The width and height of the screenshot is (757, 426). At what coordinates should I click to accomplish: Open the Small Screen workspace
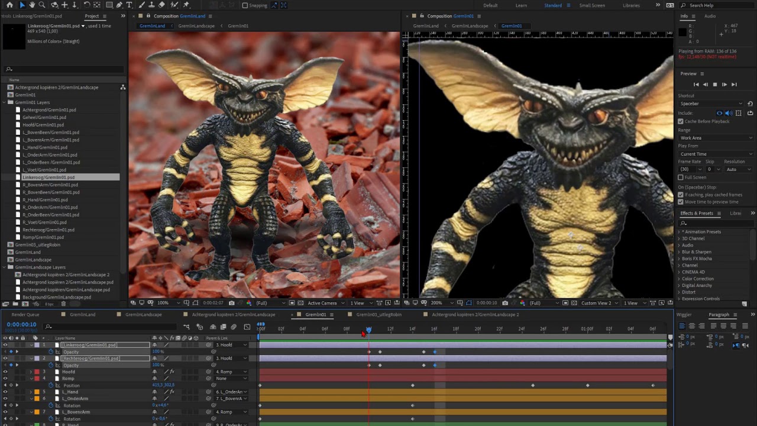click(591, 5)
